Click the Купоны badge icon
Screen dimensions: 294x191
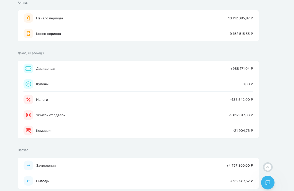pos(28,84)
